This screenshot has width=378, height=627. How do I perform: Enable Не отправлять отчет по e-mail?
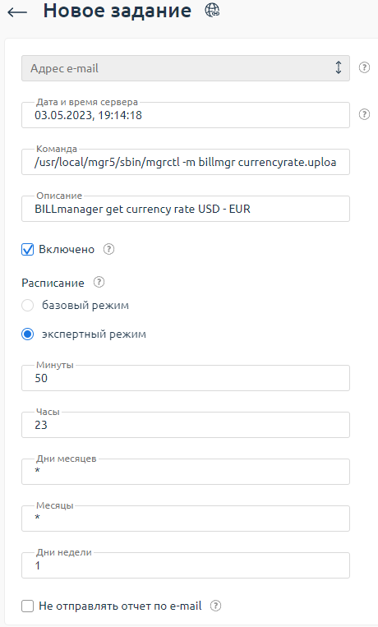tap(28, 606)
